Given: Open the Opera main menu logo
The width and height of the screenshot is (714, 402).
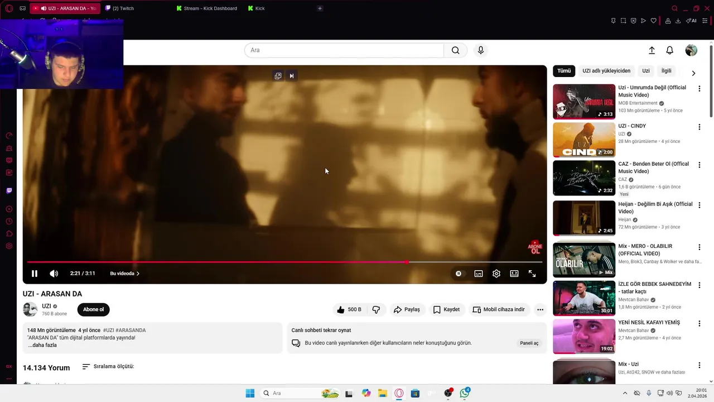Looking at the screenshot, I should (x=9, y=8).
